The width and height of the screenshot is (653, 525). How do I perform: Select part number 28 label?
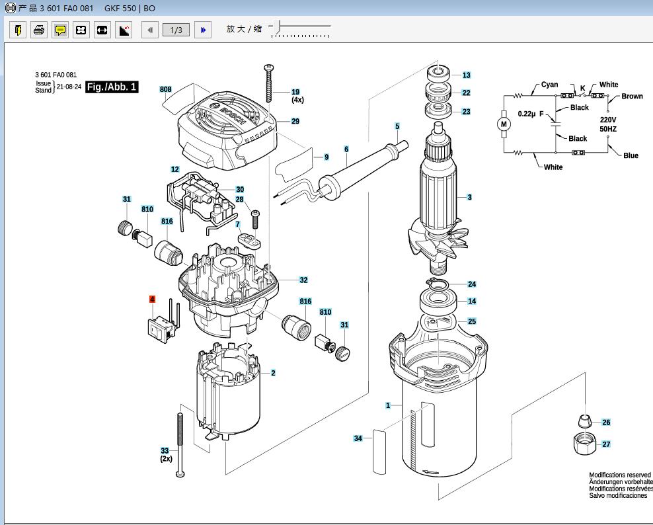239,200
